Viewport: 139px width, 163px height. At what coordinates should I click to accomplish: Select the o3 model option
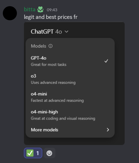pyautogui.click(x=70, y=79)
